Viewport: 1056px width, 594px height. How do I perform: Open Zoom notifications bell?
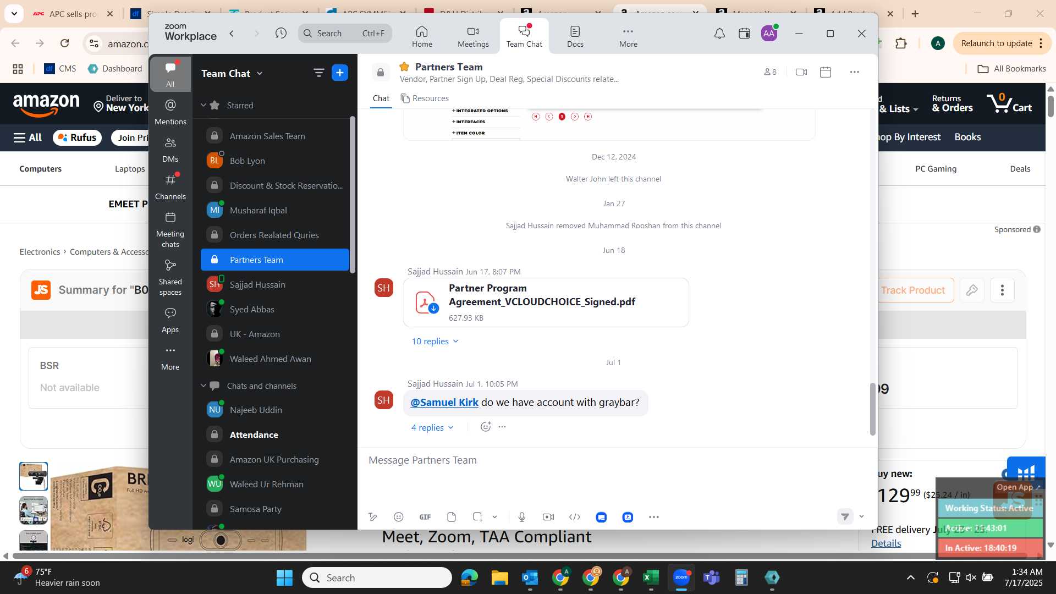[x=719, y=34]
